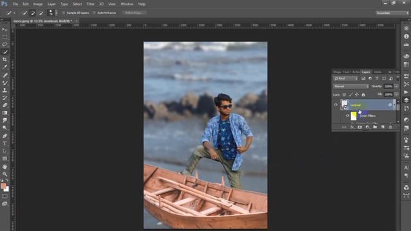The image size is (411, 231).
Task: Open the Essentials workspace dropdown
Action: pyautogui.click(x=392, y=13)
